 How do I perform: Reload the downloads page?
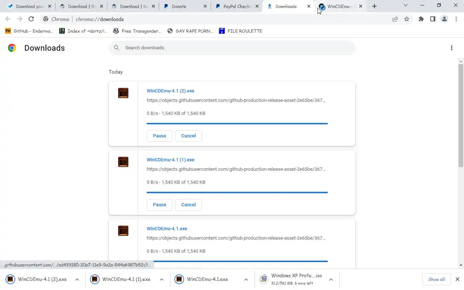31,19
